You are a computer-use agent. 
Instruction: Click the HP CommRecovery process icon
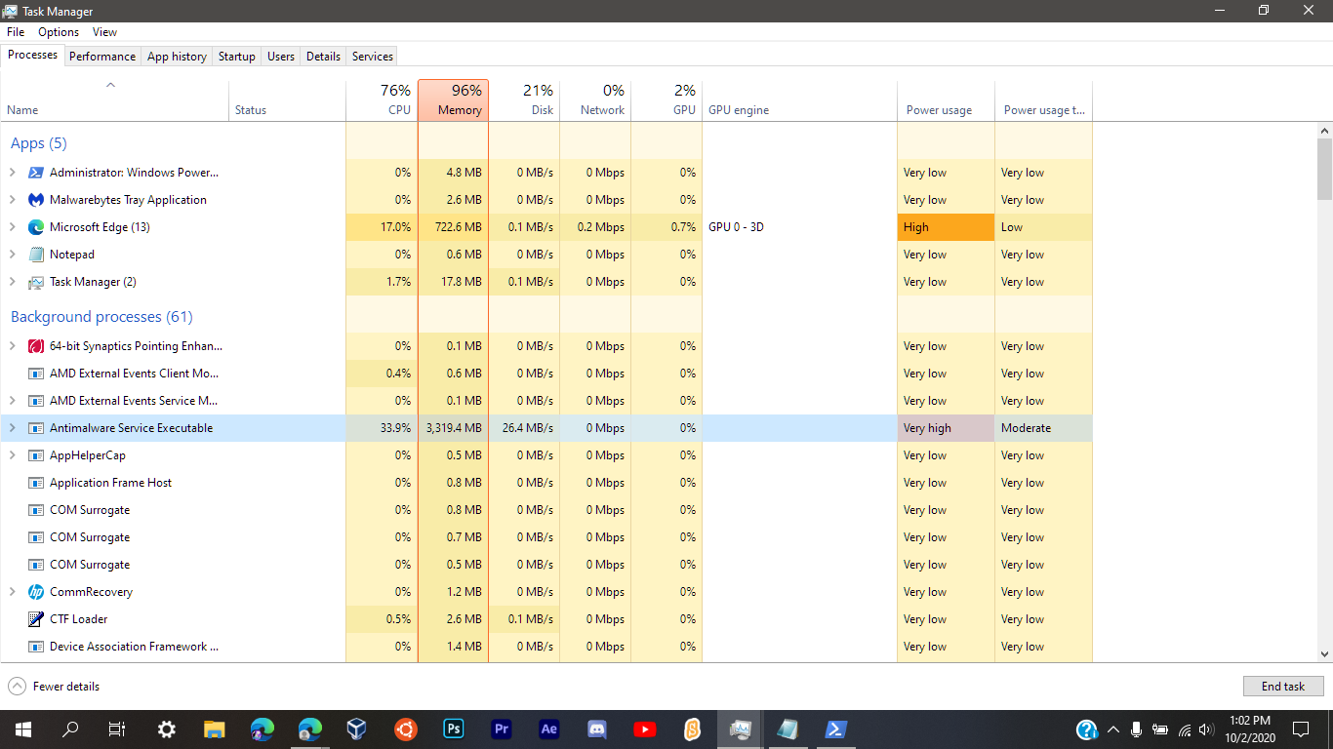click(36, 592)
